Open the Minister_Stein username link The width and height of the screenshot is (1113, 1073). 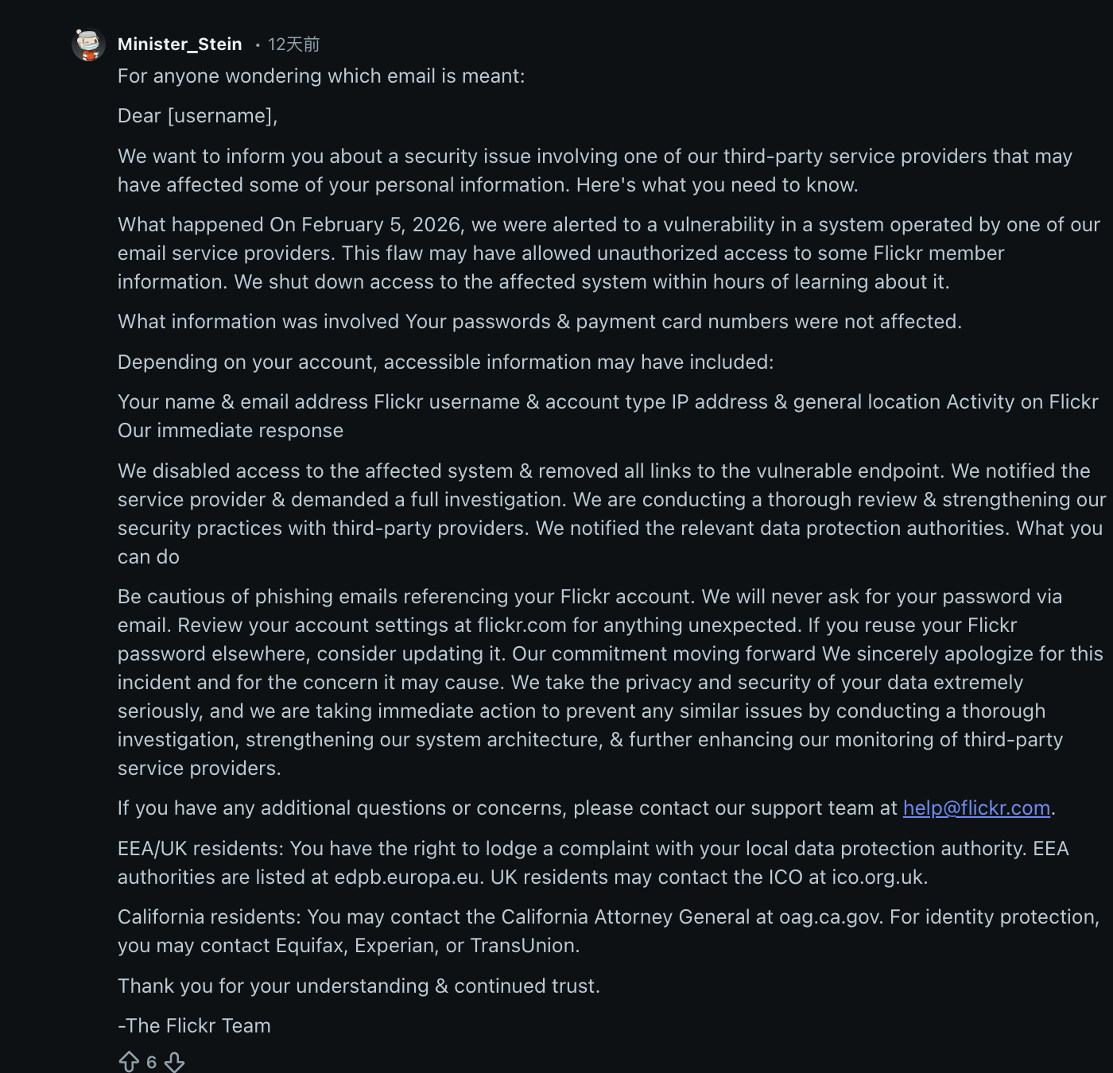[180, 45]
